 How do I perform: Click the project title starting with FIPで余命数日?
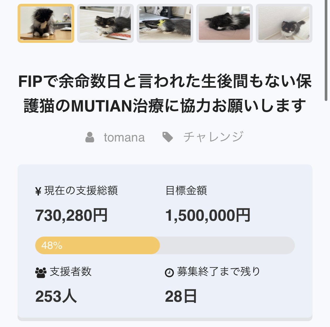[x=165, y=93]
